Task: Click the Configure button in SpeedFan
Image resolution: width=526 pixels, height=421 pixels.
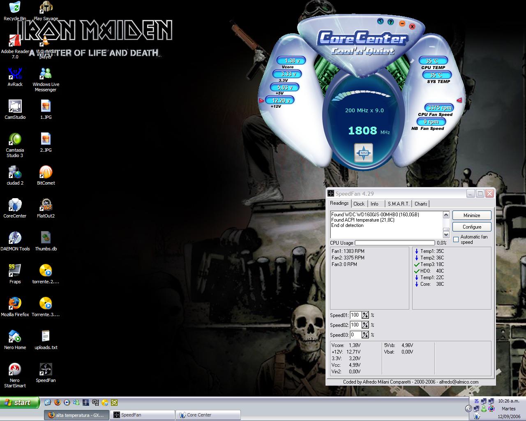Action: 472,227
